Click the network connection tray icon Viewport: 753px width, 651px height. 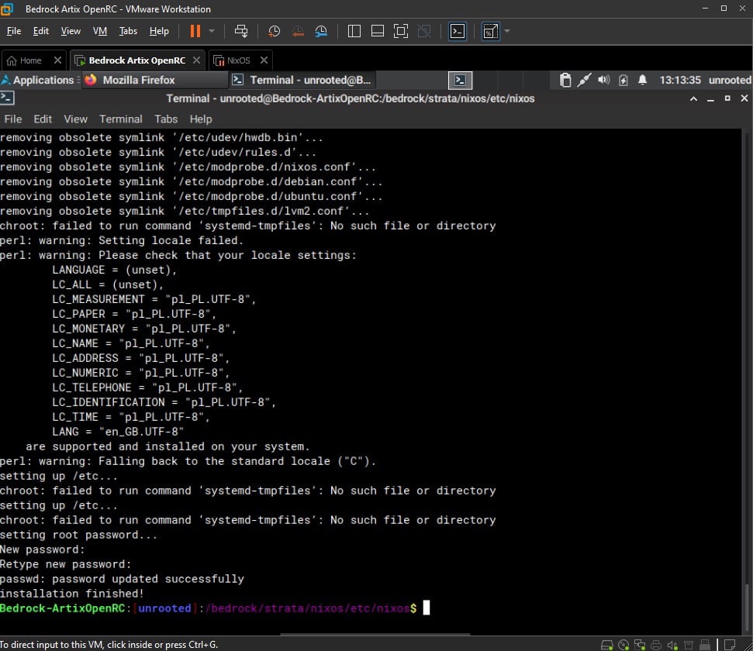click(x=584, y=80)
